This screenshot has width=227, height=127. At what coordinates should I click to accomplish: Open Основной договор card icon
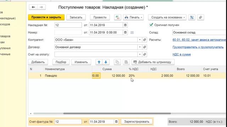click(144, 47)
